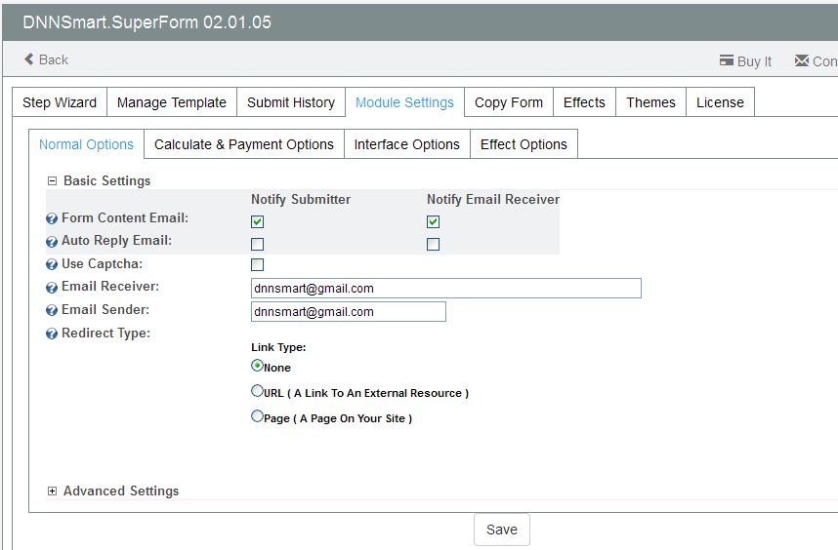Select the None link type radio
Screen dimensions: 838x550
[x=257, y=366]
